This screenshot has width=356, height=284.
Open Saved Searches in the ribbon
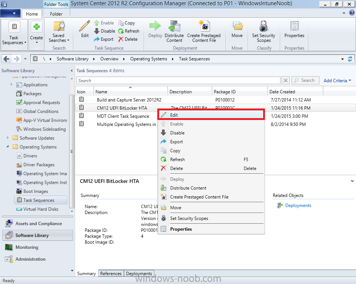pyautogui.click(x=59, y=32)
